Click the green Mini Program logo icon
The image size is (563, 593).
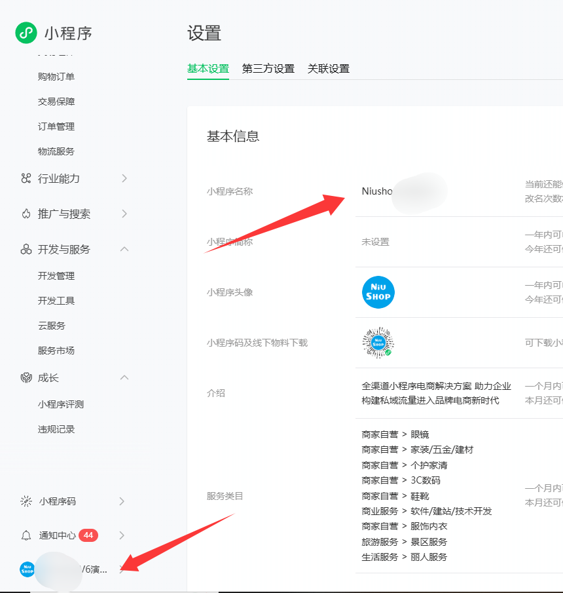[x=26, y=32]
